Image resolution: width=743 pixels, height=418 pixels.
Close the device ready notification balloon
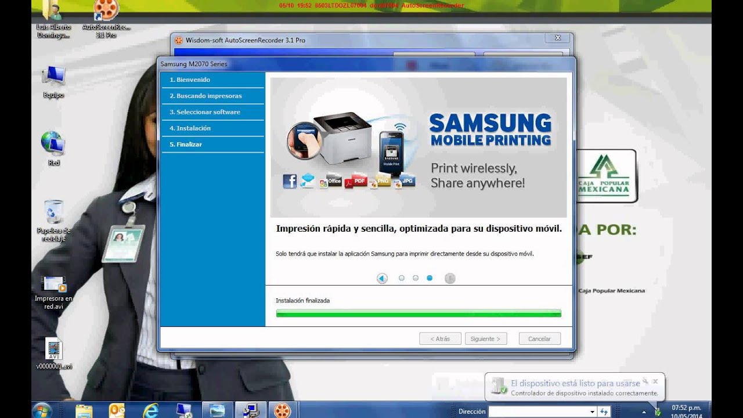point(655,381)
